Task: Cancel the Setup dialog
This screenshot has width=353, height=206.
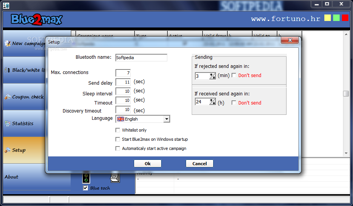Action: pos(199,164)
